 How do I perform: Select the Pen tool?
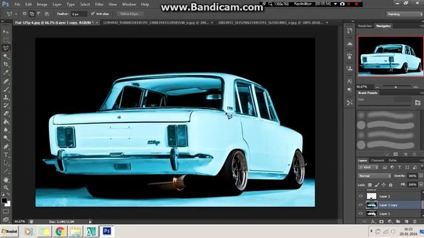point(6,147)
